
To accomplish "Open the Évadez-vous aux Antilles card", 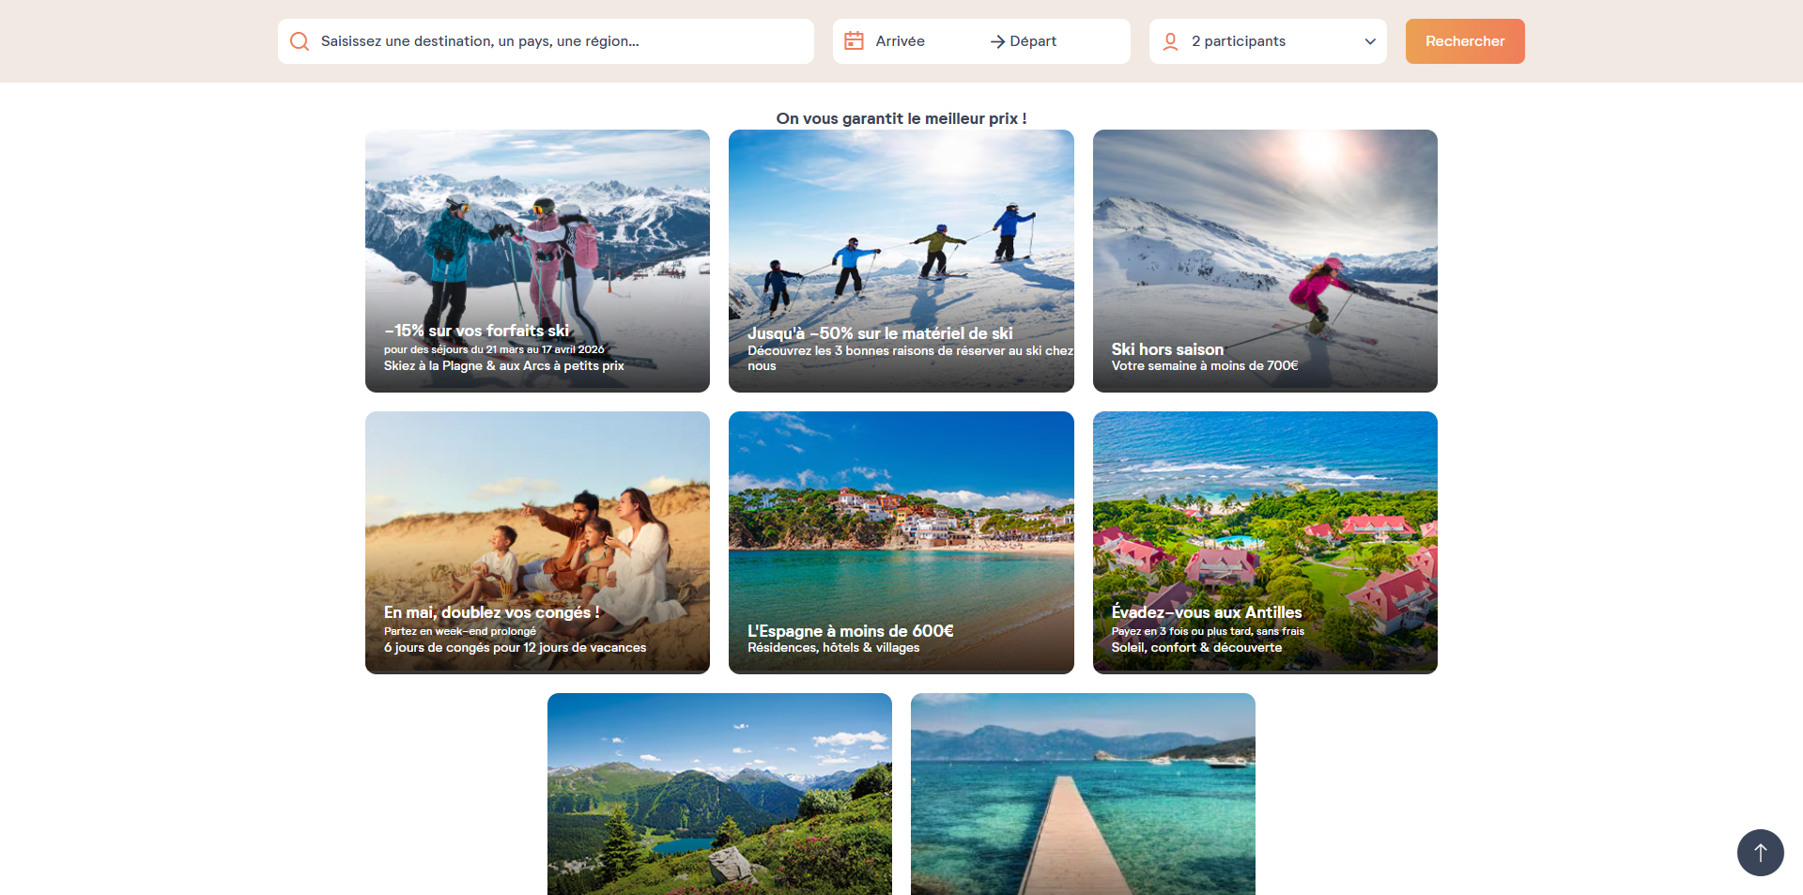I will pos(1265,543).
